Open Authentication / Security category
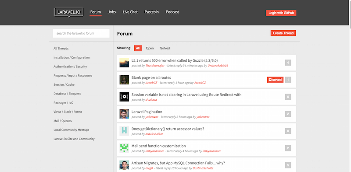The height and width of the screenshot is (172, 351). click(x=70, y=67)
